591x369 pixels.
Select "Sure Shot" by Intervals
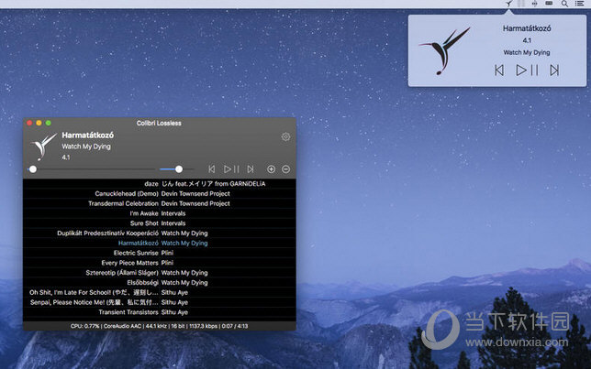click(x=160, y=223)
